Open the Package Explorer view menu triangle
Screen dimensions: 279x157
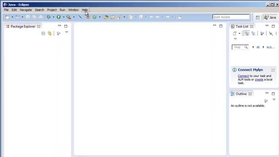pyautogui.click(x=67, y=32)
